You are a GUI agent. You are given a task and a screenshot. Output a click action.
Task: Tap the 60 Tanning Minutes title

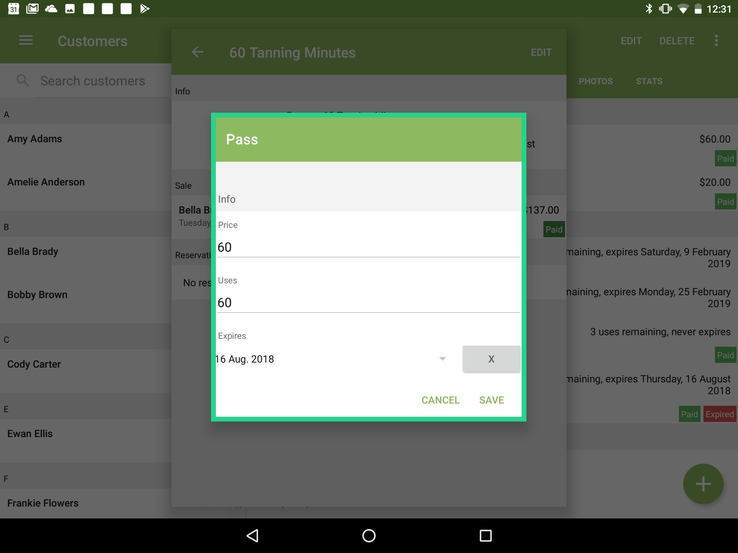pos(292,53)
